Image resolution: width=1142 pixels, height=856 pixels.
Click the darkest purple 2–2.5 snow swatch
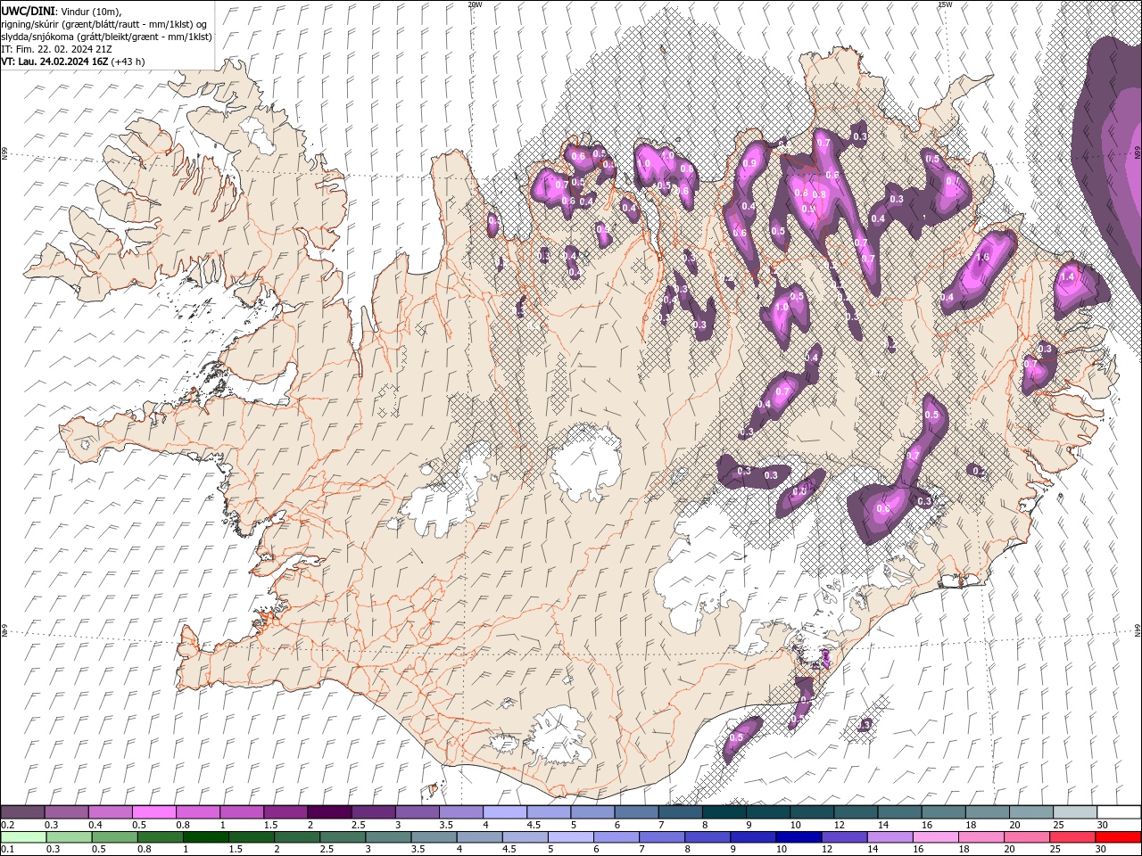coord(329,812)
